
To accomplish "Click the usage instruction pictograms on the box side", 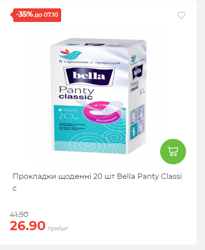I will tap(137, 122).
